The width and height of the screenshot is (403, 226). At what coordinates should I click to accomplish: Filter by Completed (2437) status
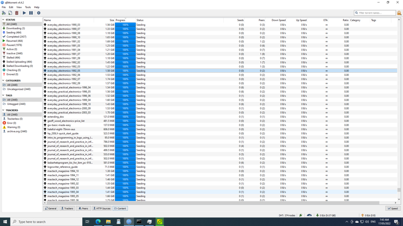[16, 37]
